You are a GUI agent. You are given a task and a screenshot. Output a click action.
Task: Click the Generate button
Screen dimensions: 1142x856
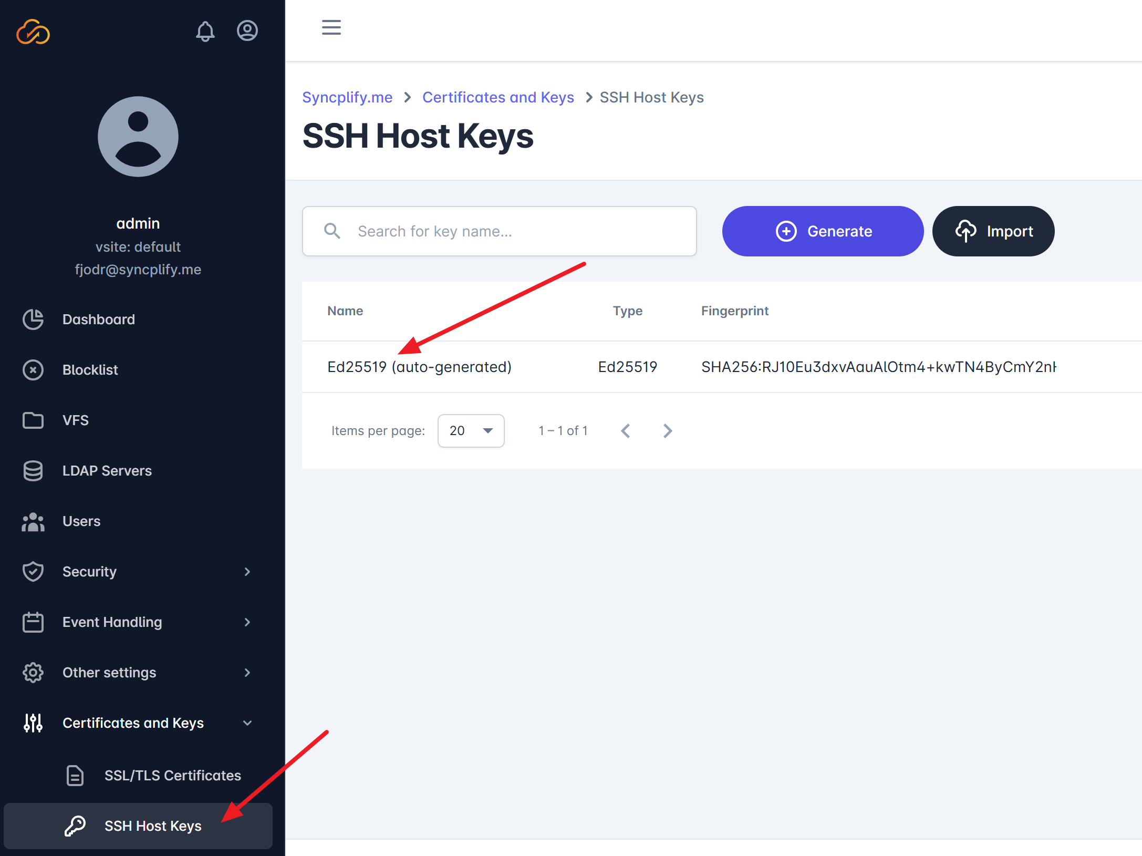coord(822,231)
